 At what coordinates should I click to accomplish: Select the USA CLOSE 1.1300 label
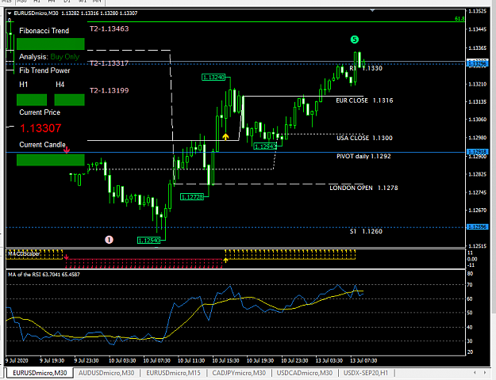coord(364,138)
